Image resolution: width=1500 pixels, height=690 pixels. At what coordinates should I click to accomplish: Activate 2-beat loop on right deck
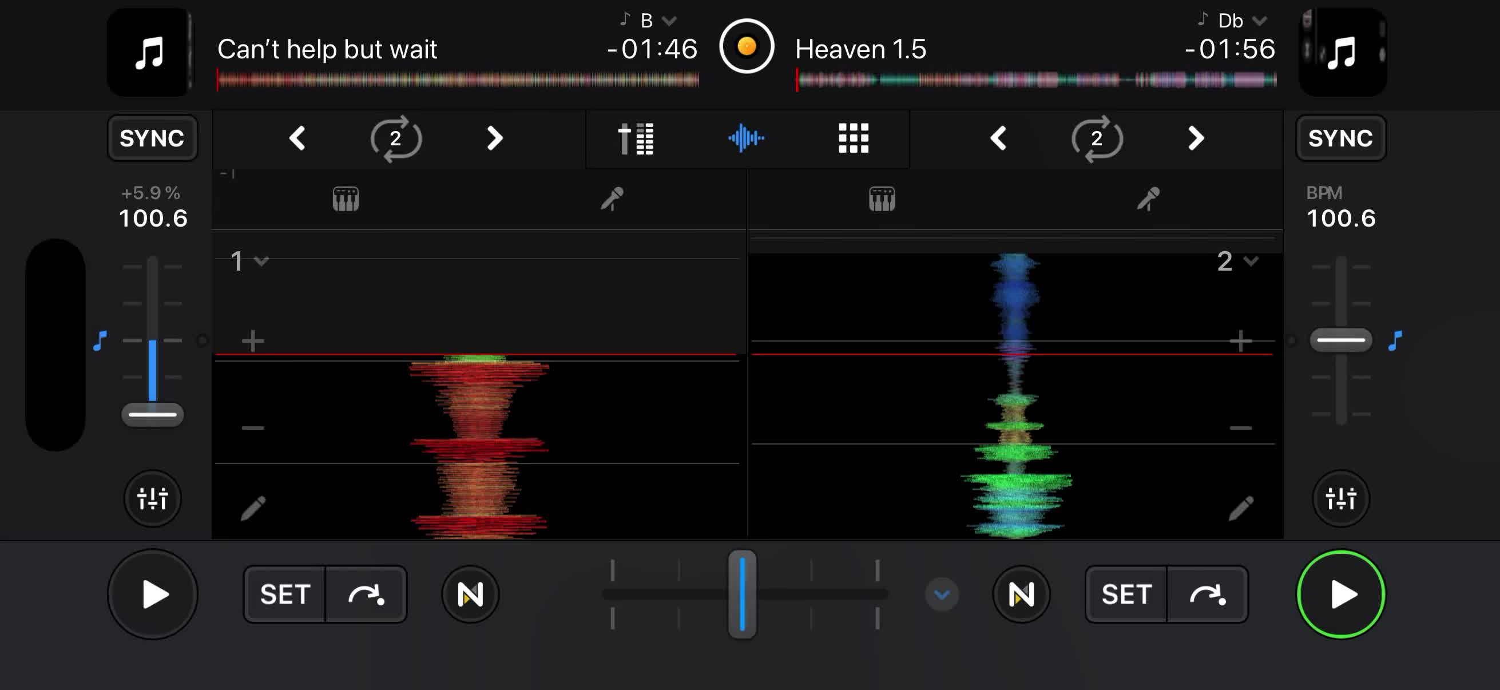click(1097, 138)
